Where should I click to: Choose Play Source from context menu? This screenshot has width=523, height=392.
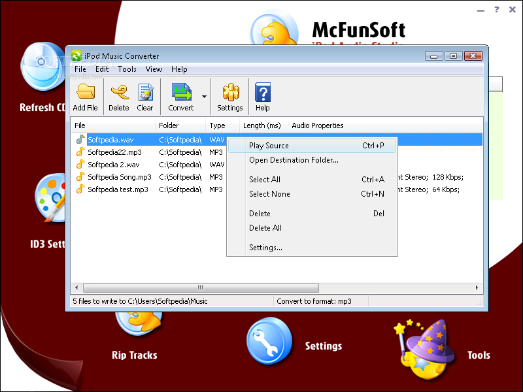point(312,146)
